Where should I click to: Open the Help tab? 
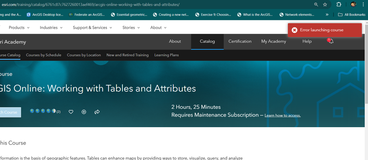click(x=307, y=41)
